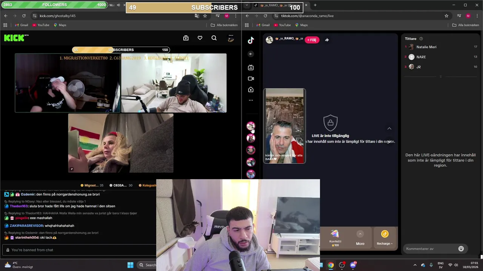Share the _se_RAMO_ live stream
The image size is (483, 271).
[327, 40]
